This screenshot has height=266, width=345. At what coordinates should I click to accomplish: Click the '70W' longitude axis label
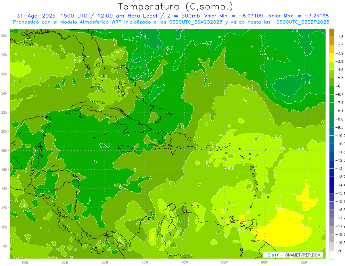(x=185, y=262)
